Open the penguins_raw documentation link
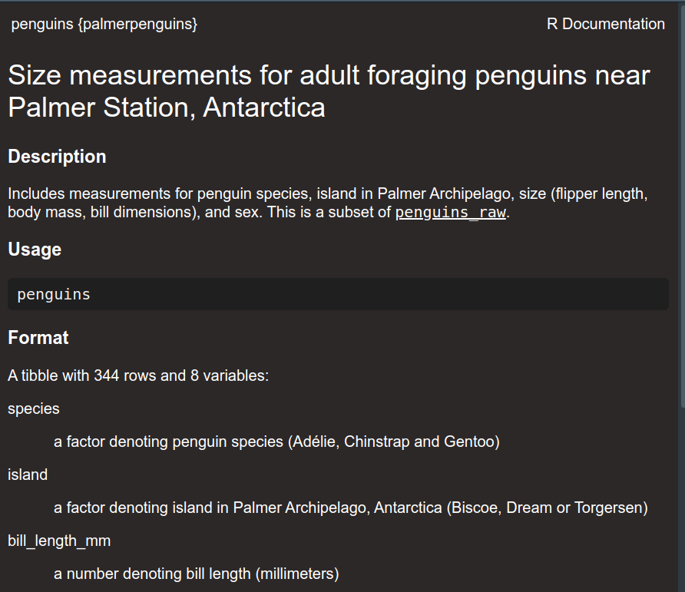 tap(450, 213)
